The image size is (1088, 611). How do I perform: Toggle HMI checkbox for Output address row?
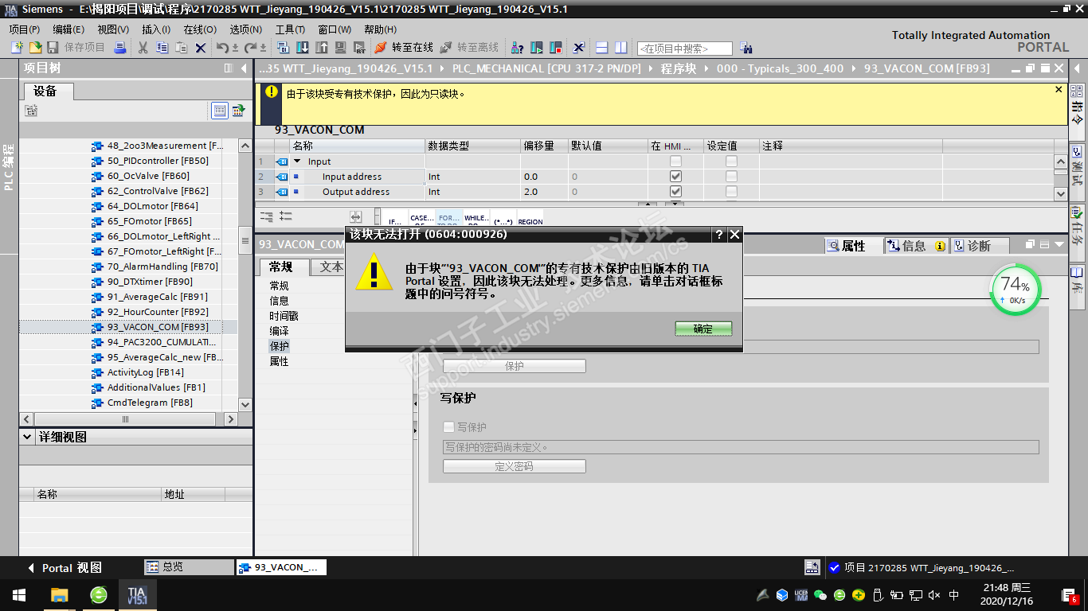[x=675, y=192]
